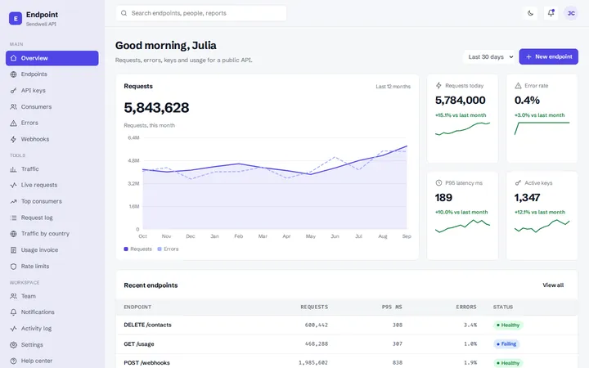The image size is (589, 368).
Task: Click the 5,843,628 requests total
Action: [156, 108]
